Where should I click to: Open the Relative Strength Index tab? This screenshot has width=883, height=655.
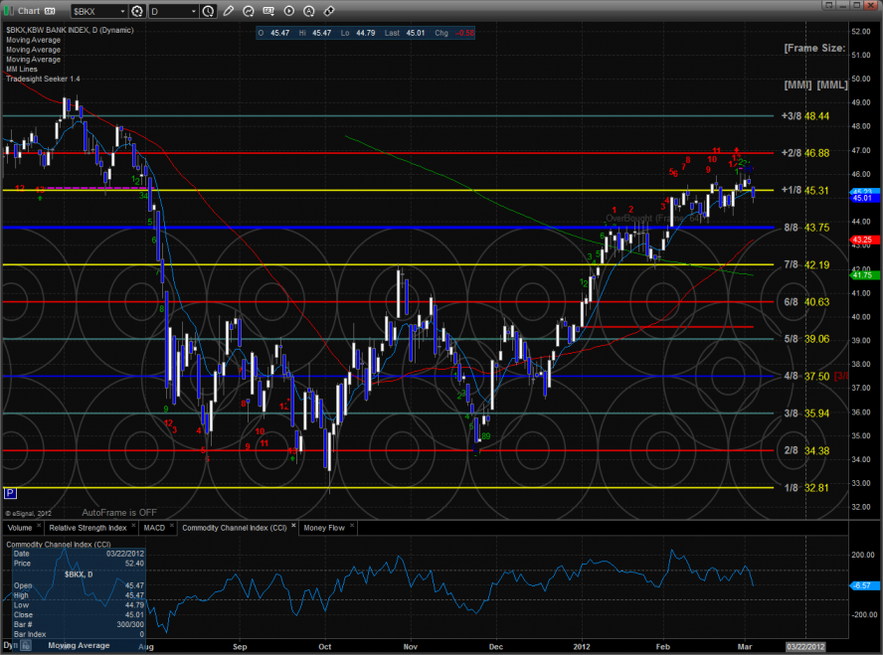(x=87, y=527)
